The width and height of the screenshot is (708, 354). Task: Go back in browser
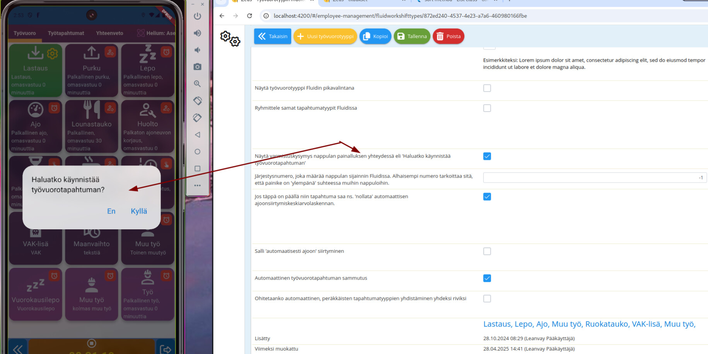(222, 16)
